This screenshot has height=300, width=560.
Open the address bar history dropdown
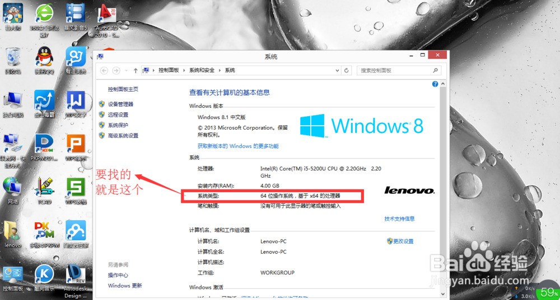[337, 70]
